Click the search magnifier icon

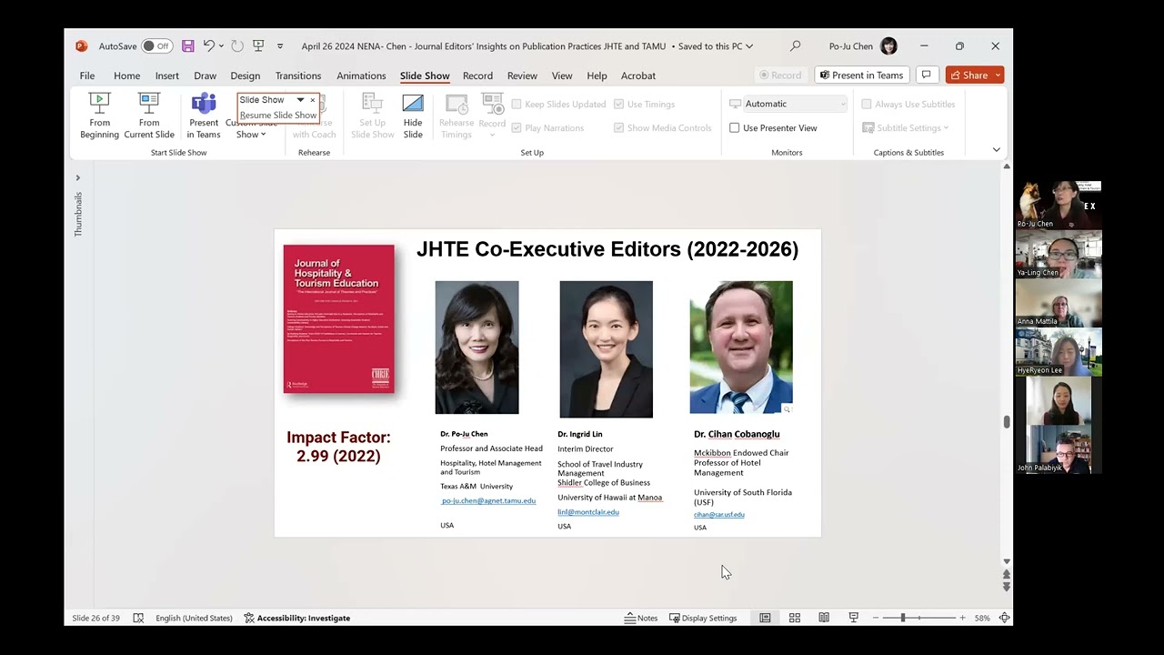[796, 45]
